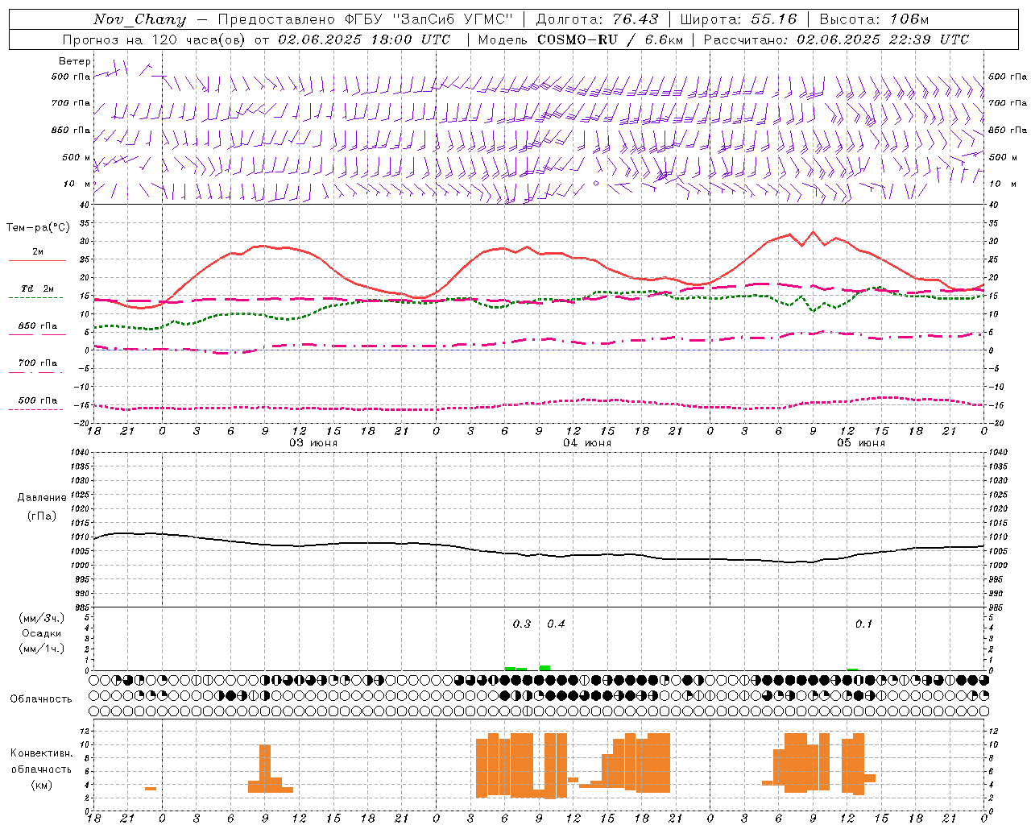1031x825 pixels.
Task: Click the (мм/3ч.) precipitation unit label
Action: point(42,618)
